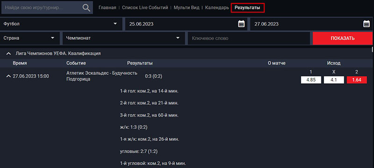374x168 pixels.
Task: Open the Футбол sport dropdown
Action: 61,24
